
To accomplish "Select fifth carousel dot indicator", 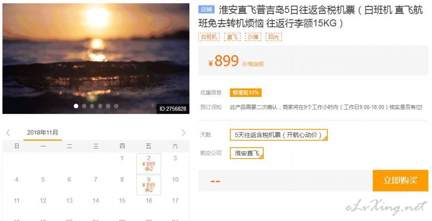I will tap(108, 106).
